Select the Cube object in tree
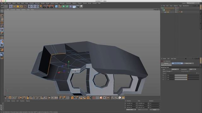 click(x=168, y=12)
